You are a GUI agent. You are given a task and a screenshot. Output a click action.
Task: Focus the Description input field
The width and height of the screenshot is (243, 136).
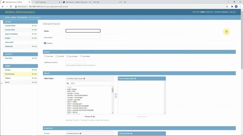tap(83, 37)
